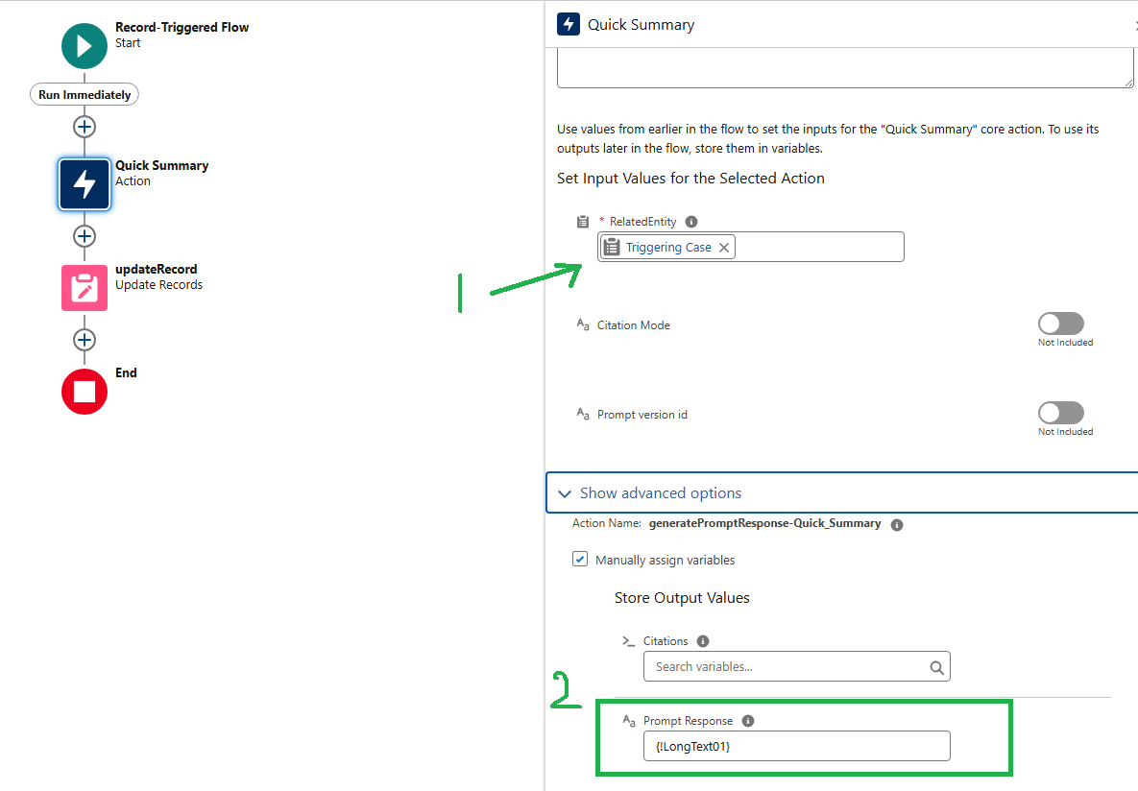Click the text type icon beside Citation Mode

pyautogui.click(x=583, y=324)
